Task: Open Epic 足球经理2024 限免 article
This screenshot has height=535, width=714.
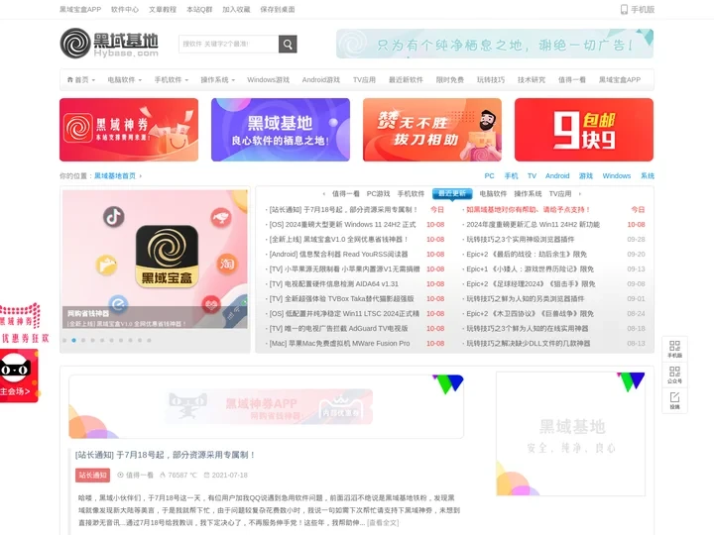Action: coord(531,284)
